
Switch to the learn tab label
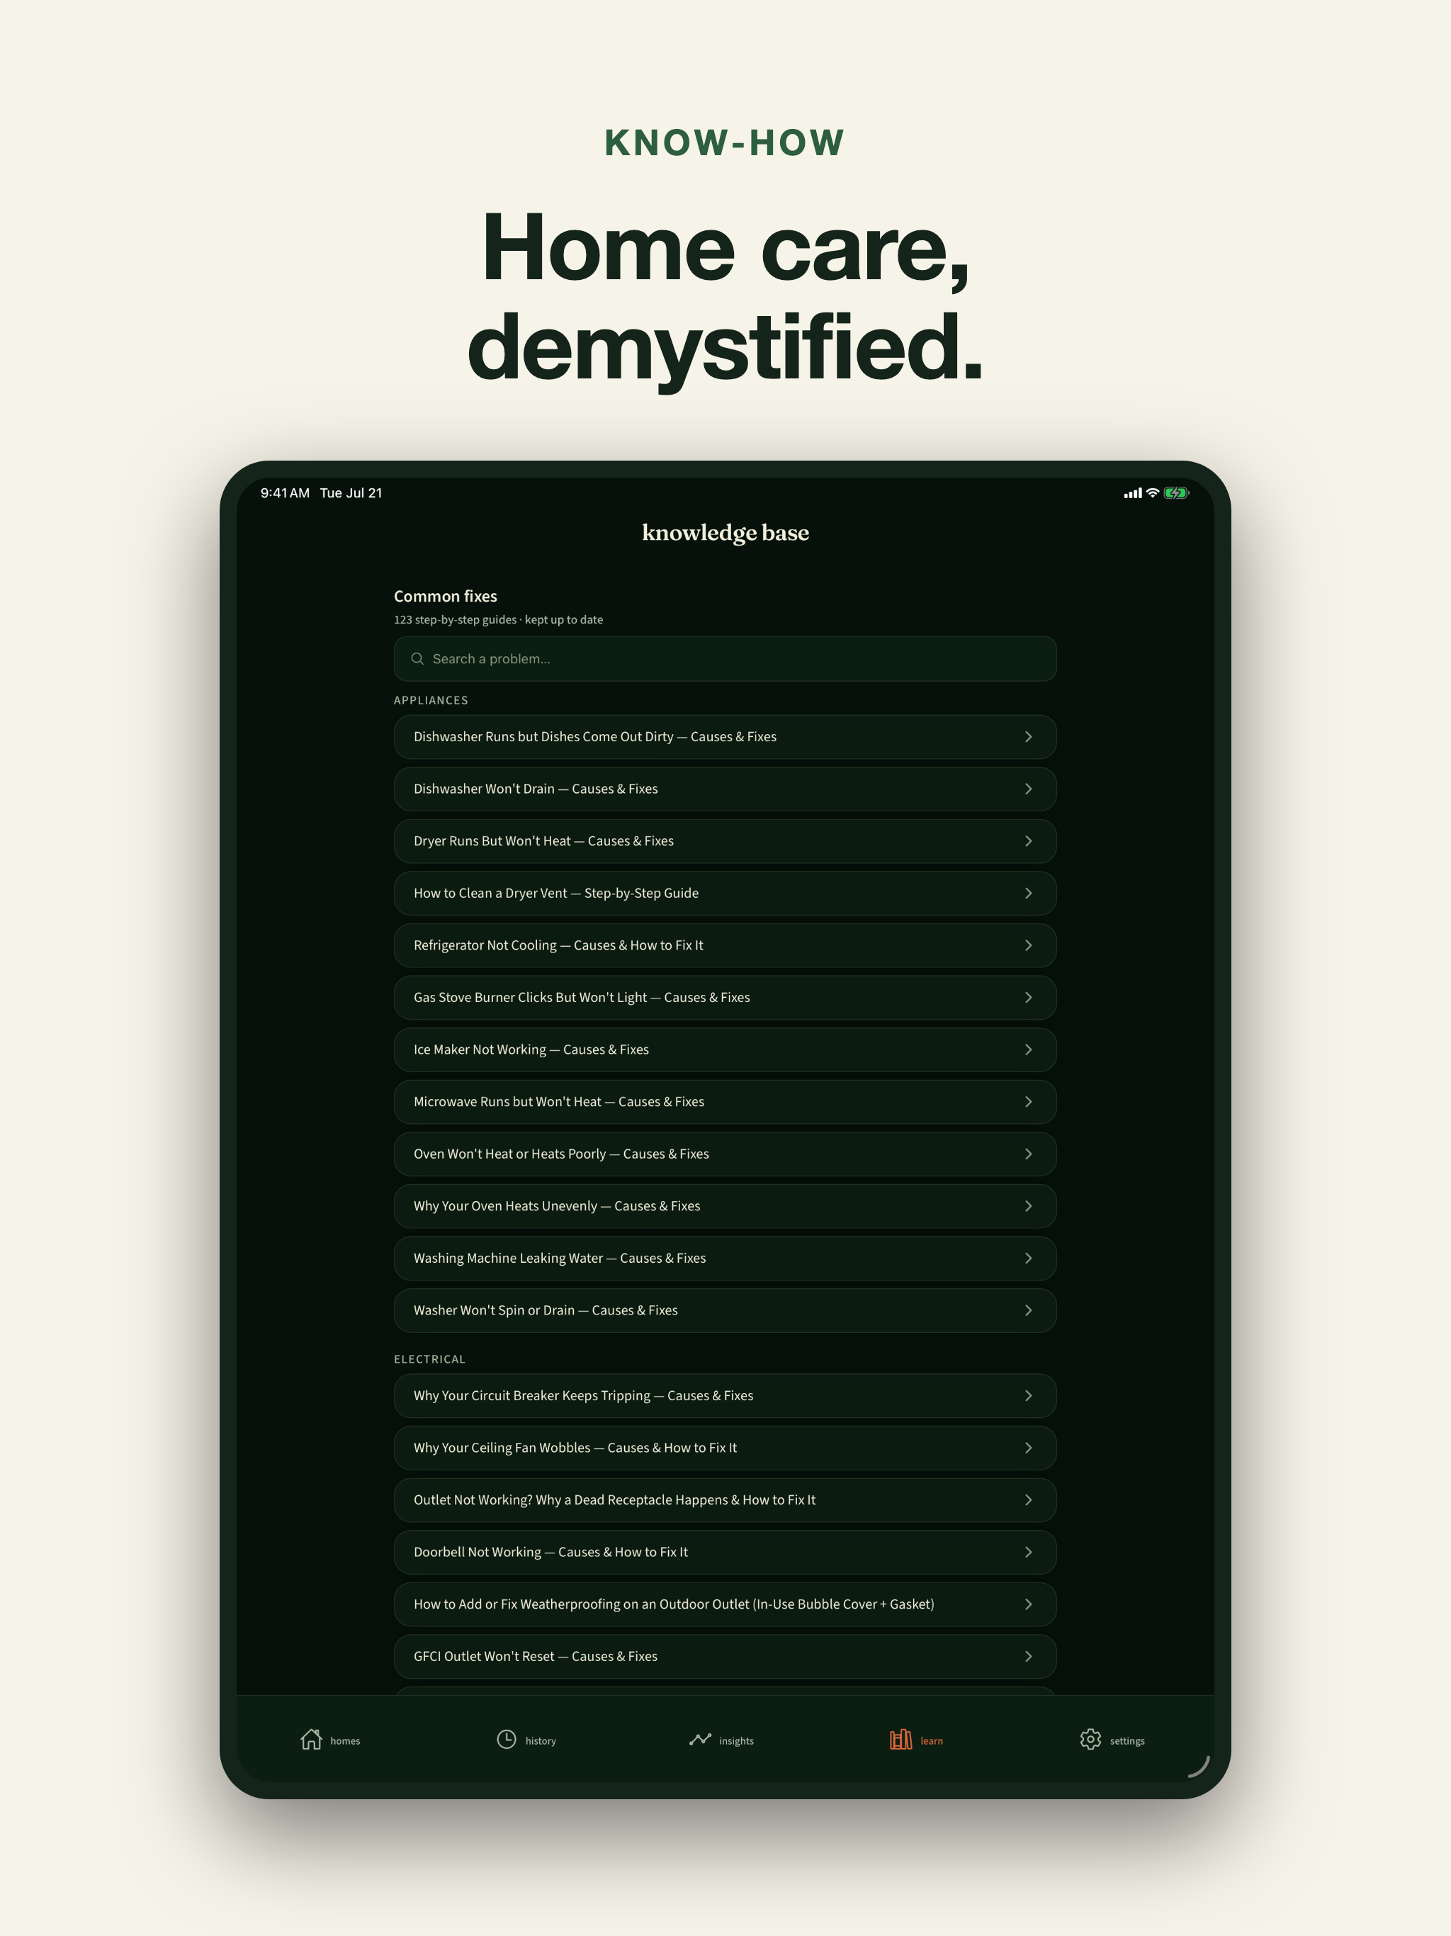[x=931, y=1741]
